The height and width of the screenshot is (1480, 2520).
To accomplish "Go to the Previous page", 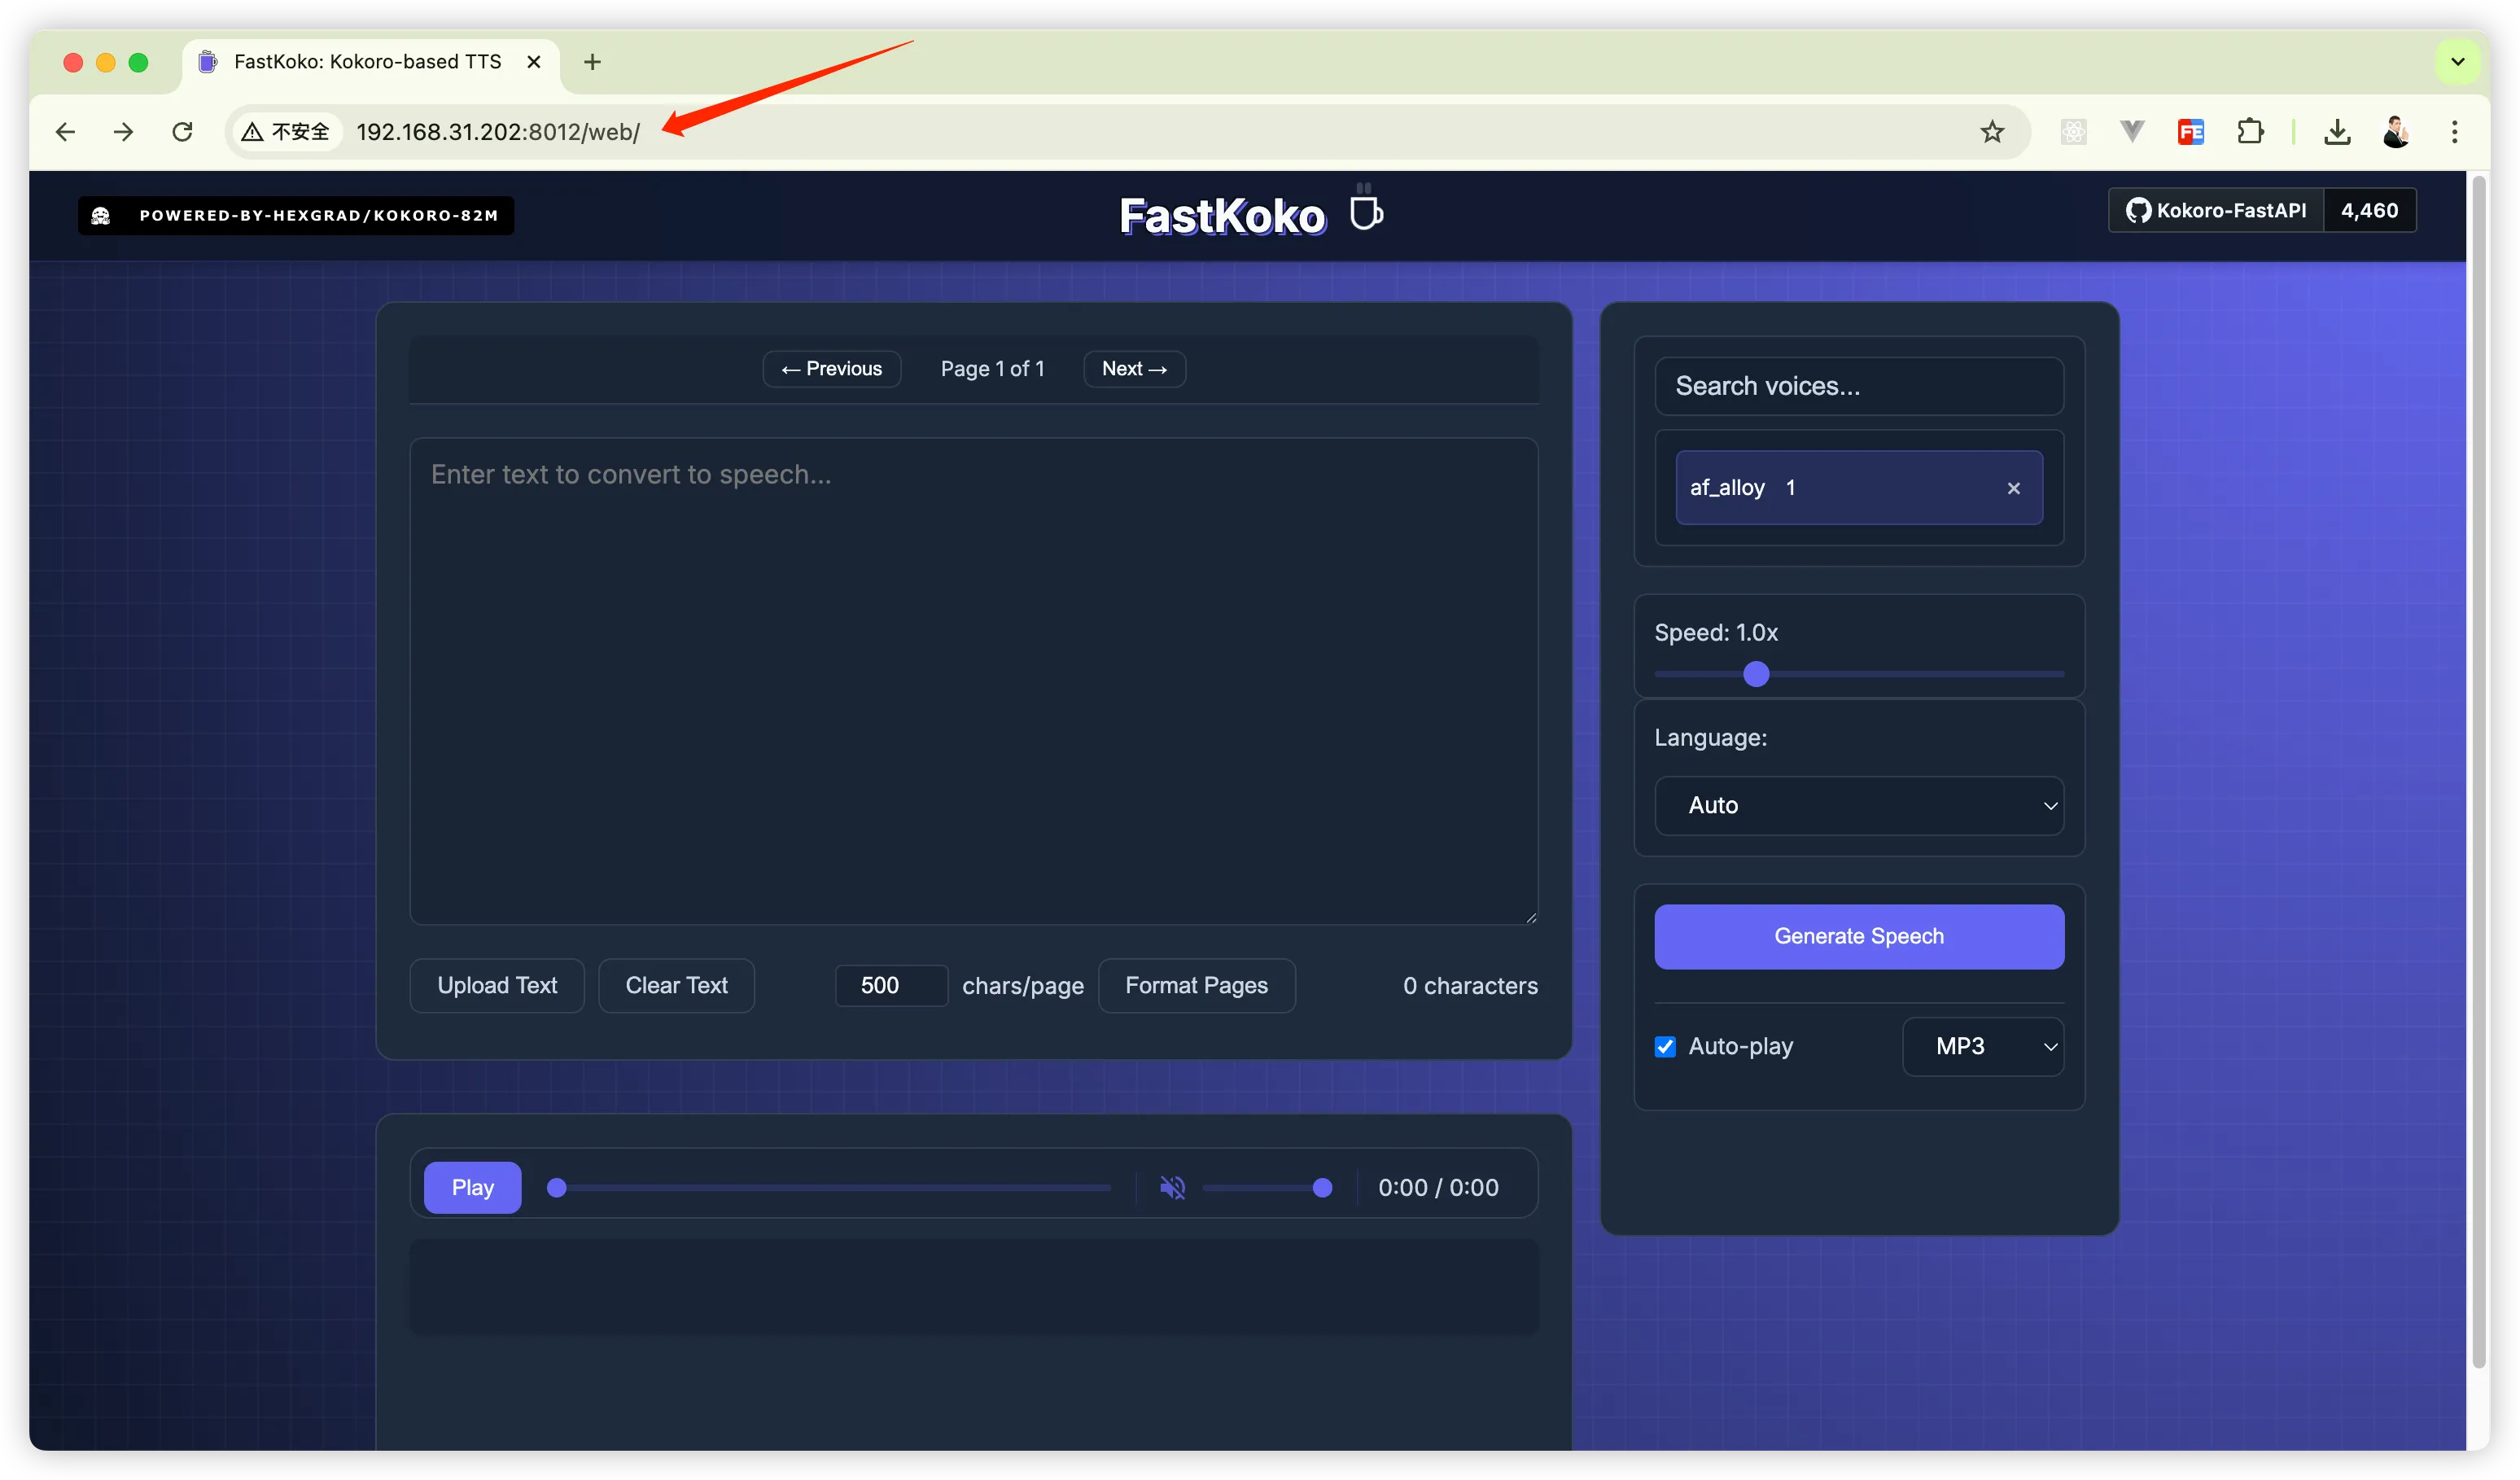I will 832,369.
